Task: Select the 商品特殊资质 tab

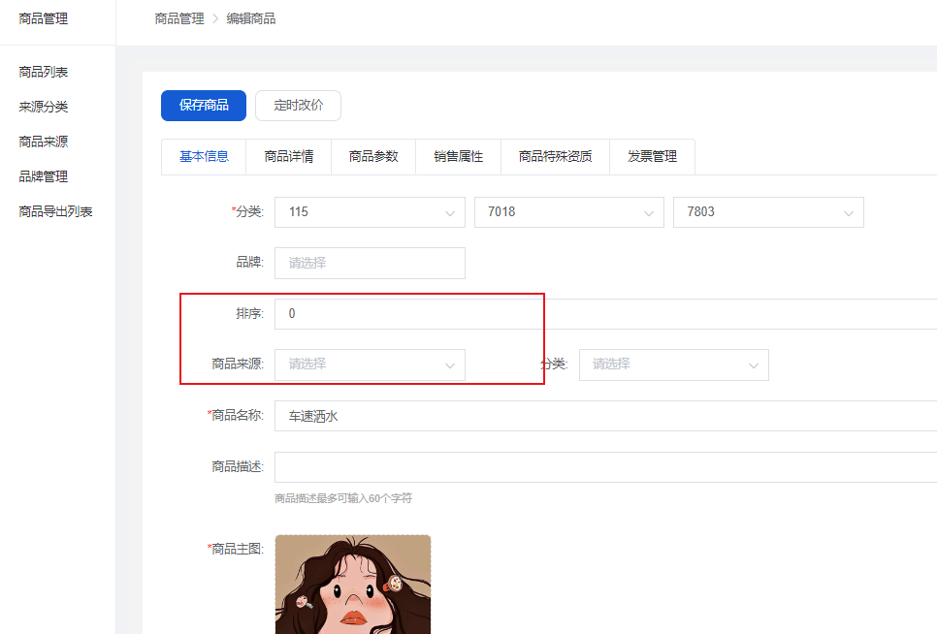Action: 555,156
